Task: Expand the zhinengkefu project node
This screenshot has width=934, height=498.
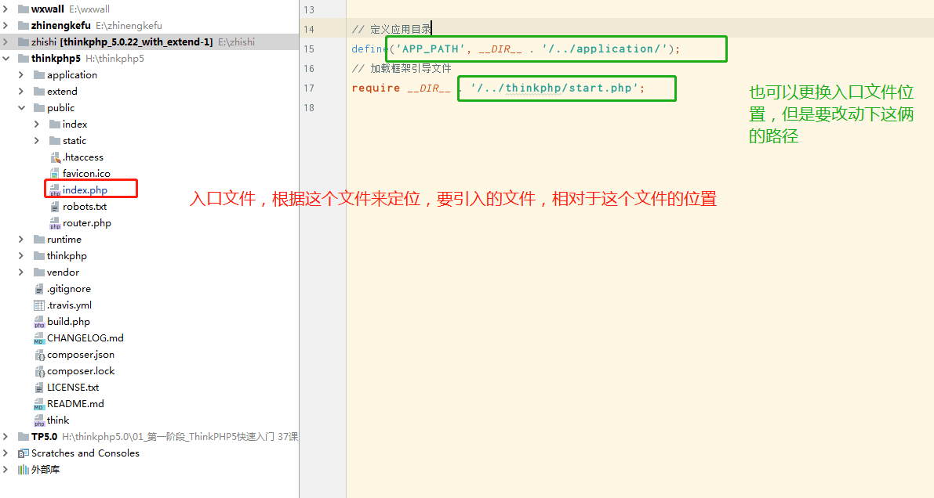Action: click(x=5, y=26)
